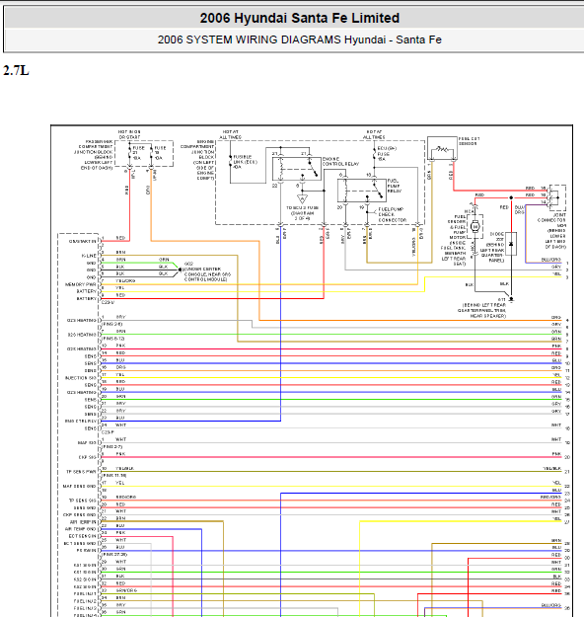Click the G02 ground junction dot

(x=181, y=270)
